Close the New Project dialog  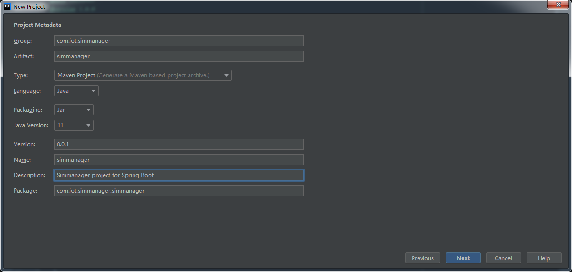click(x=557, y=5)
